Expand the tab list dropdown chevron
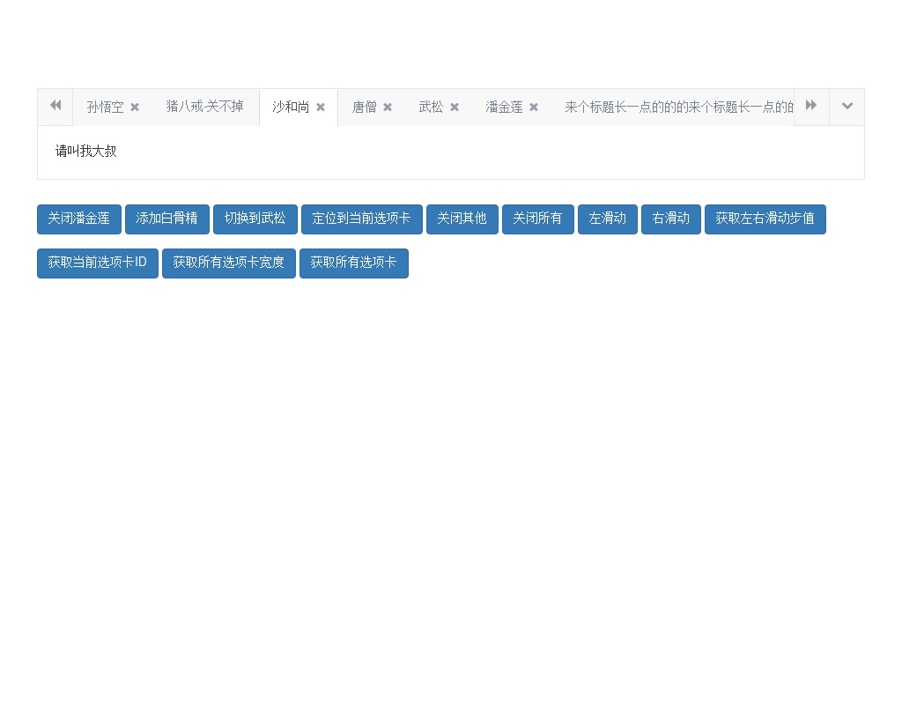Viewport: 902px width, 705px height. (x=847, y=107)
